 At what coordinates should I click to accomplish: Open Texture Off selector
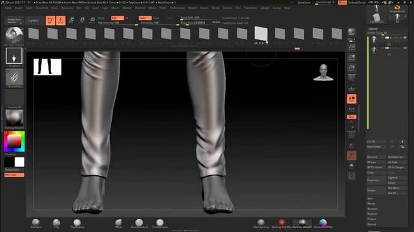pyautogui.click(x=14, y=98)
